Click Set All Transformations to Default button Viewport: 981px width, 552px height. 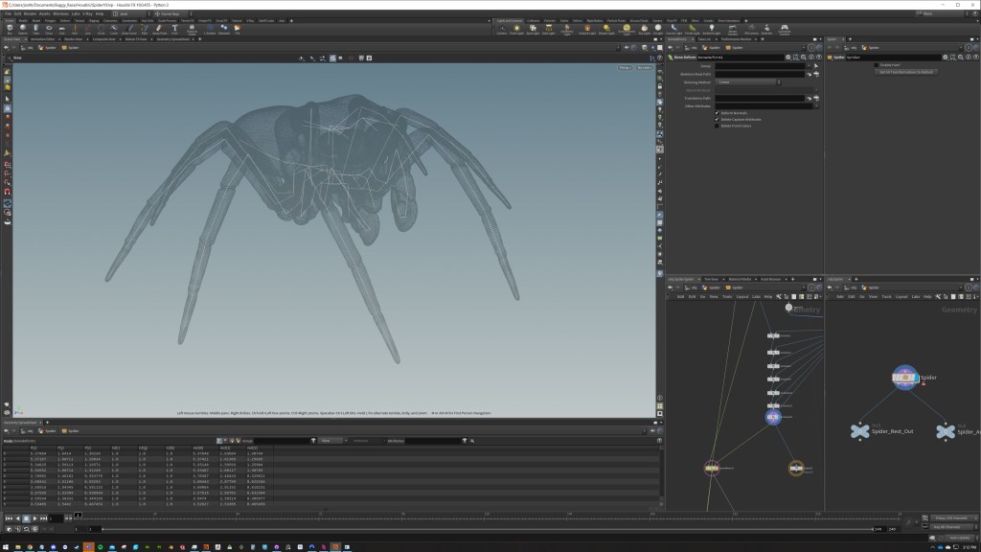[x=905, y=72]
